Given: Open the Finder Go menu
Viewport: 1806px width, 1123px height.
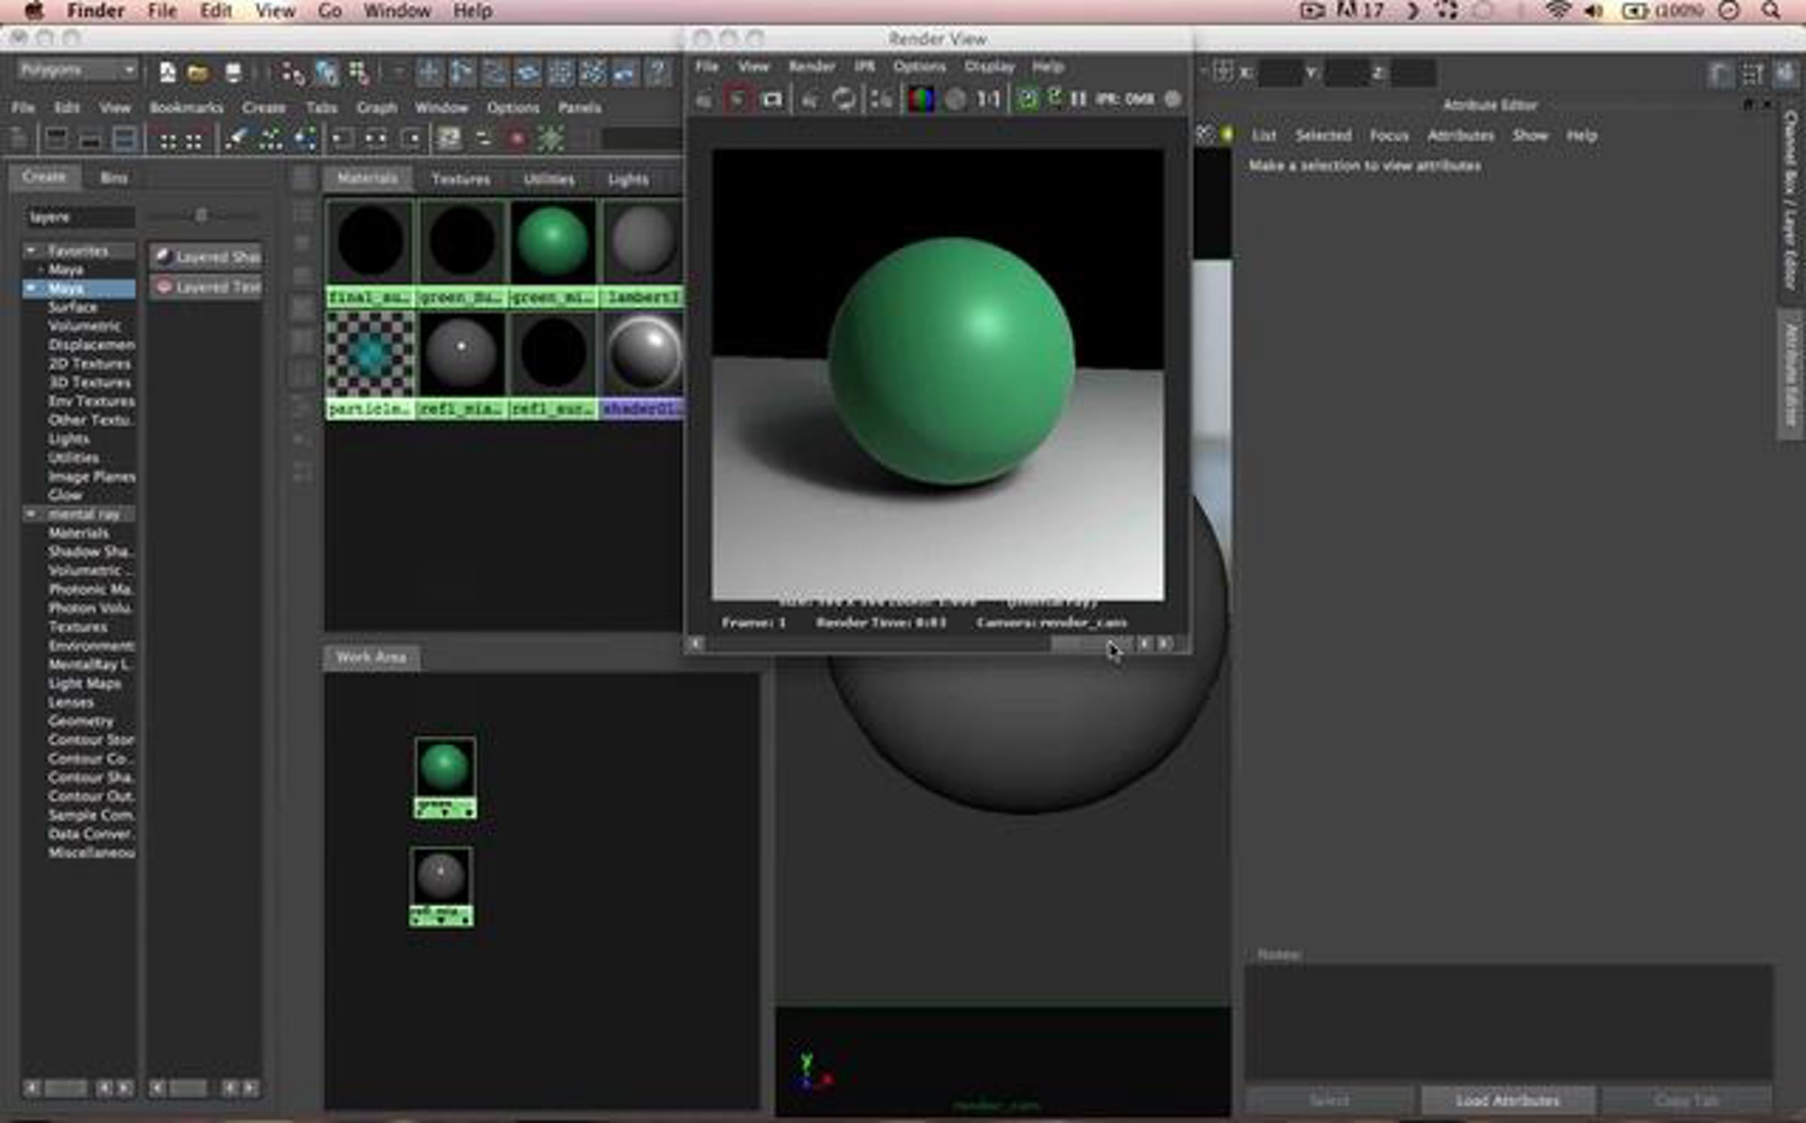Looking at the screenshot, I should tap(330, 11).
